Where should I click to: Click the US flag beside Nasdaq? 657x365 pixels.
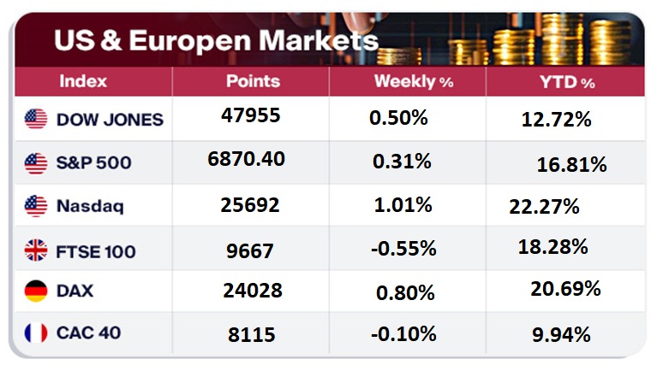(36, 206)
